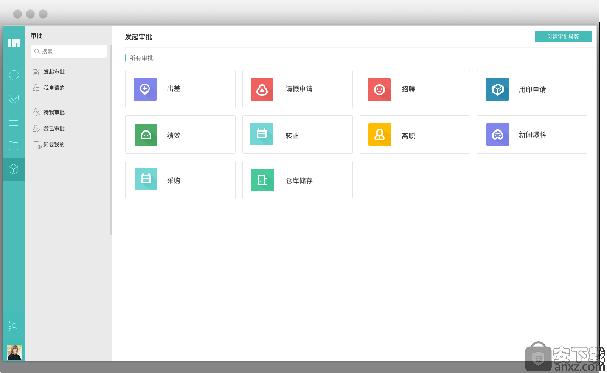Open the 新闻爆料 card label
The height and width of the screenshot is (373, 607).
[x=532, y=135]
